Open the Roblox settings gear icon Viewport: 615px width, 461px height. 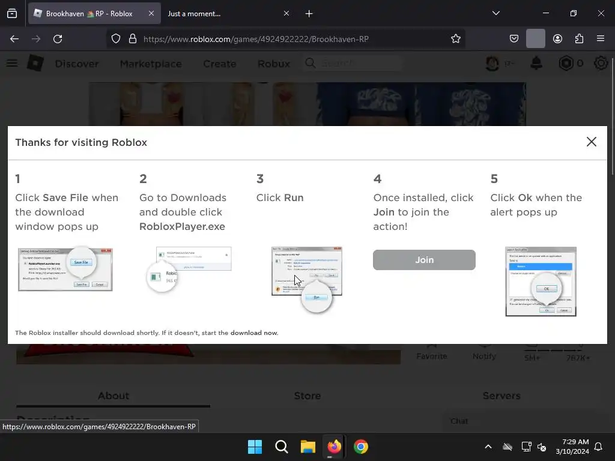(601, 63)
